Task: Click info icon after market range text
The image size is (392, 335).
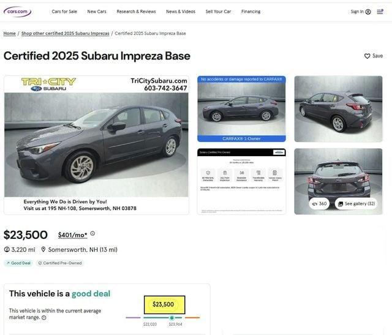Action: pos(43,317)
